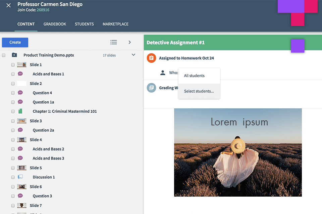Viewport: 322px width, 214px height.
Task: Tick the Question 4 checkbox
Action: [x=13, y=93]
